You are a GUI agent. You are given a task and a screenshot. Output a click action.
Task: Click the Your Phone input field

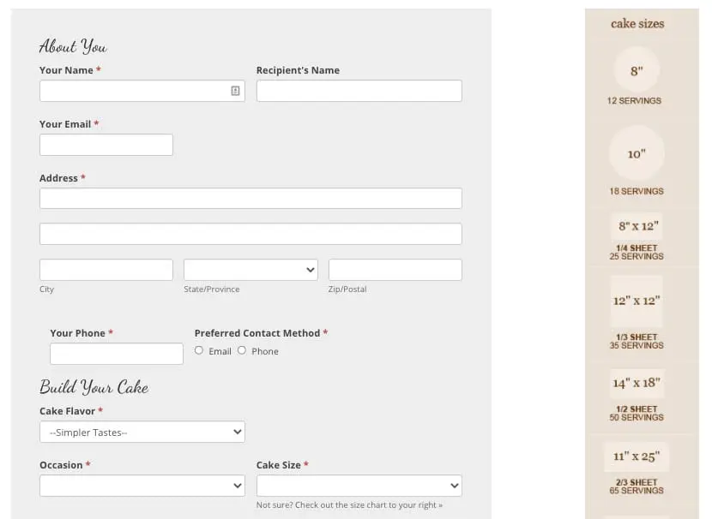pyautogui.click(x=117, y=354)
